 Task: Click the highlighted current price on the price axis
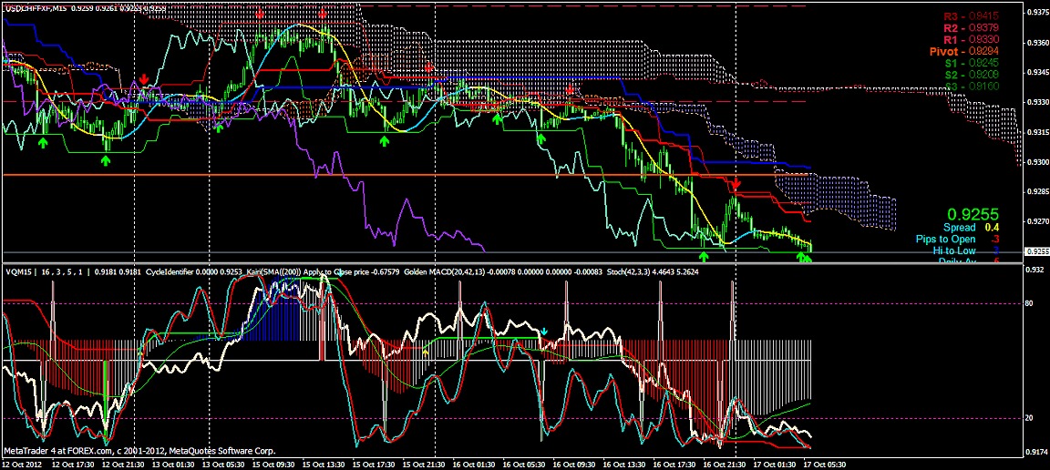[1035, 251]
